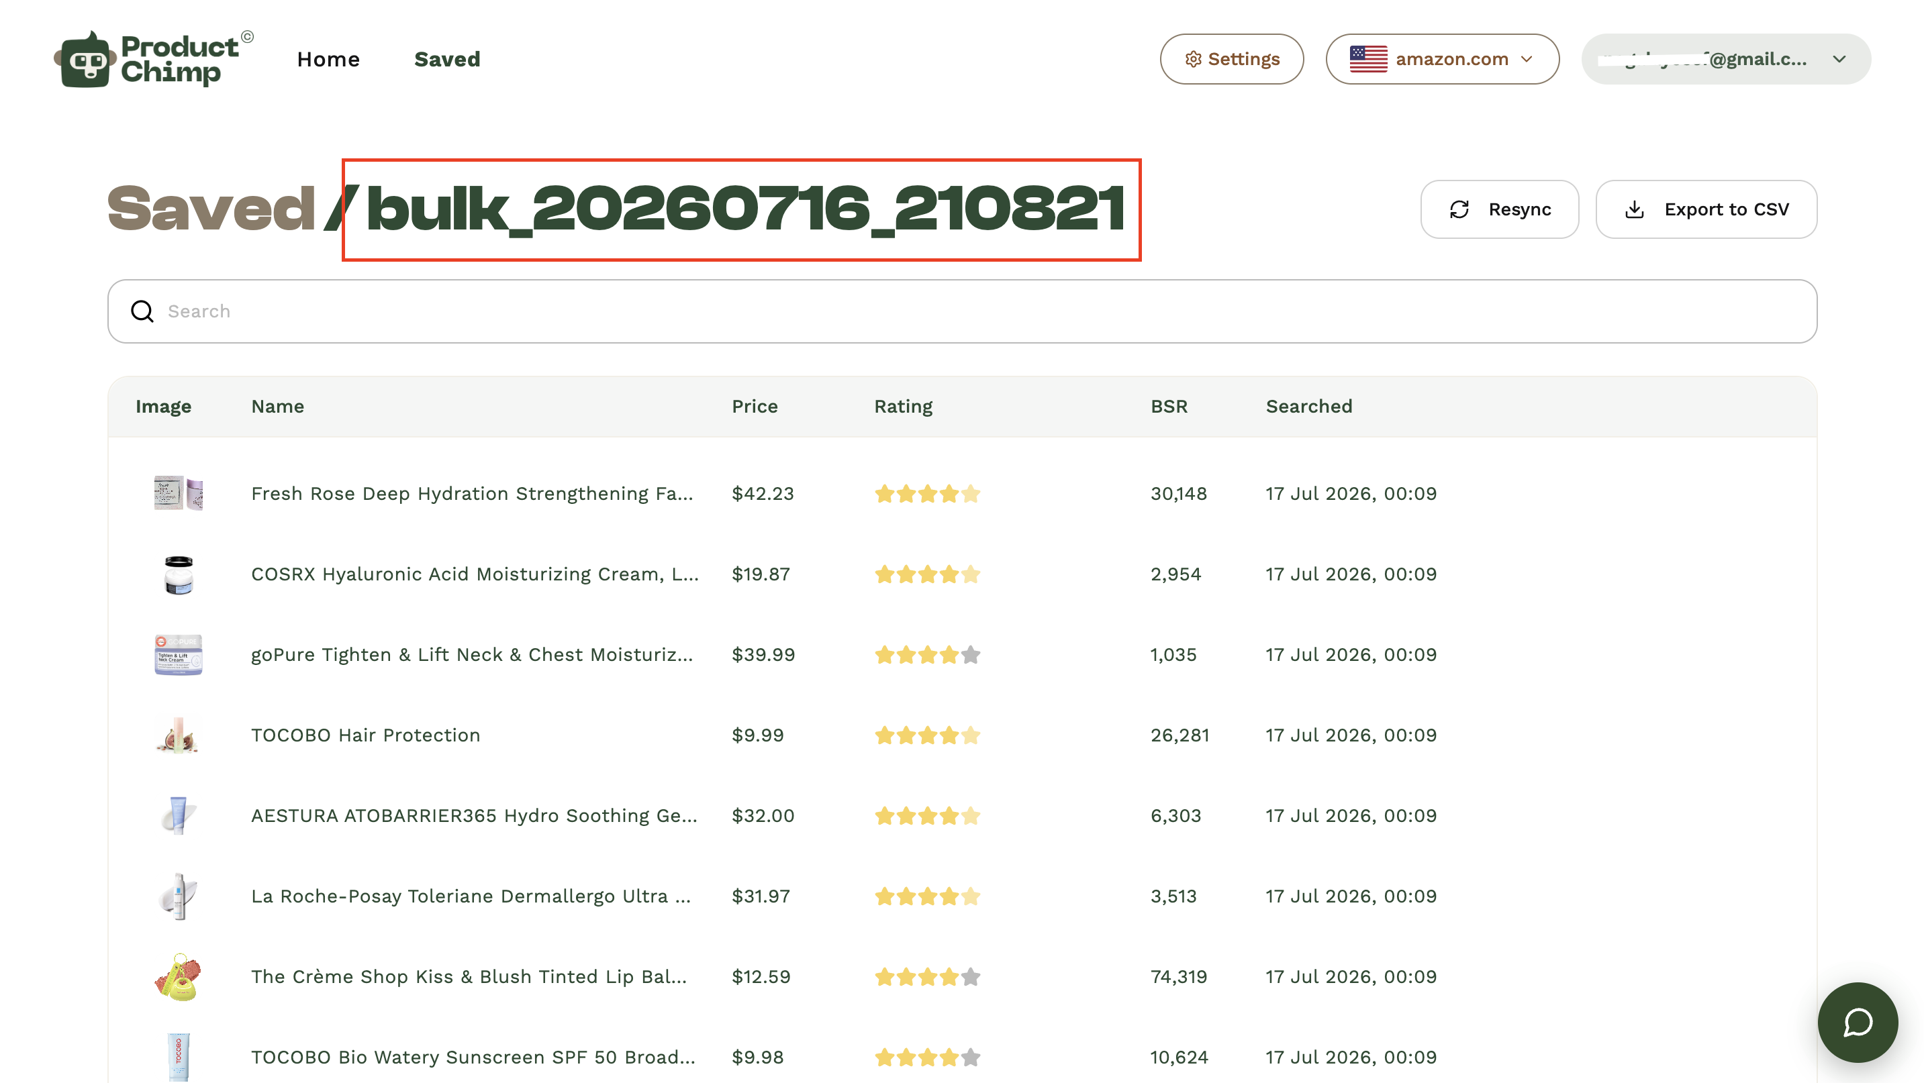The height and width of the screenshot is (1083, 1924).
Task: Open the TOCOBO Hair Protection thumbnail
Action: [179, 735]
